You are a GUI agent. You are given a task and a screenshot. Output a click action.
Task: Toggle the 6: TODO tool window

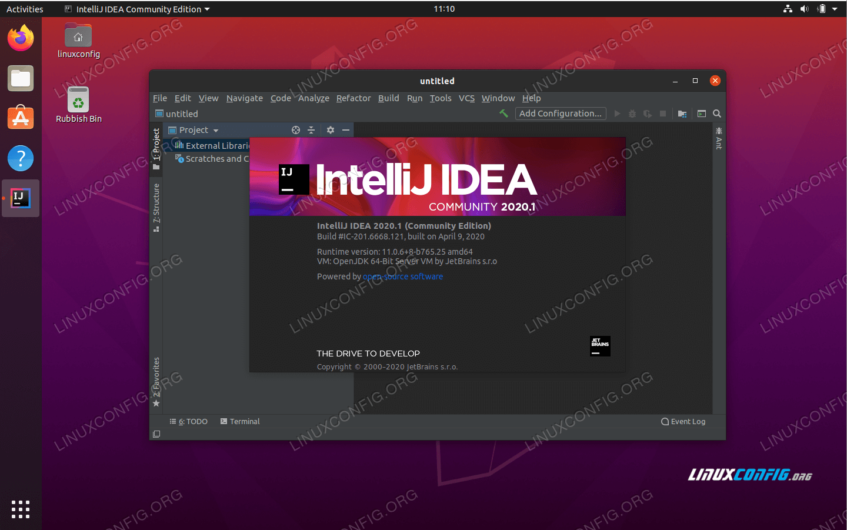point(189,422)
